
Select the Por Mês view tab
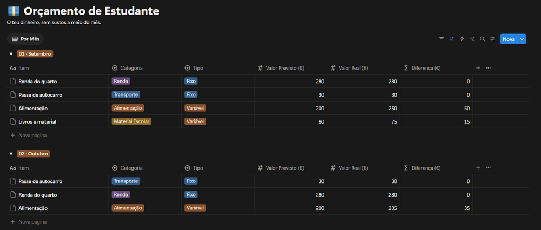[25, 39]
